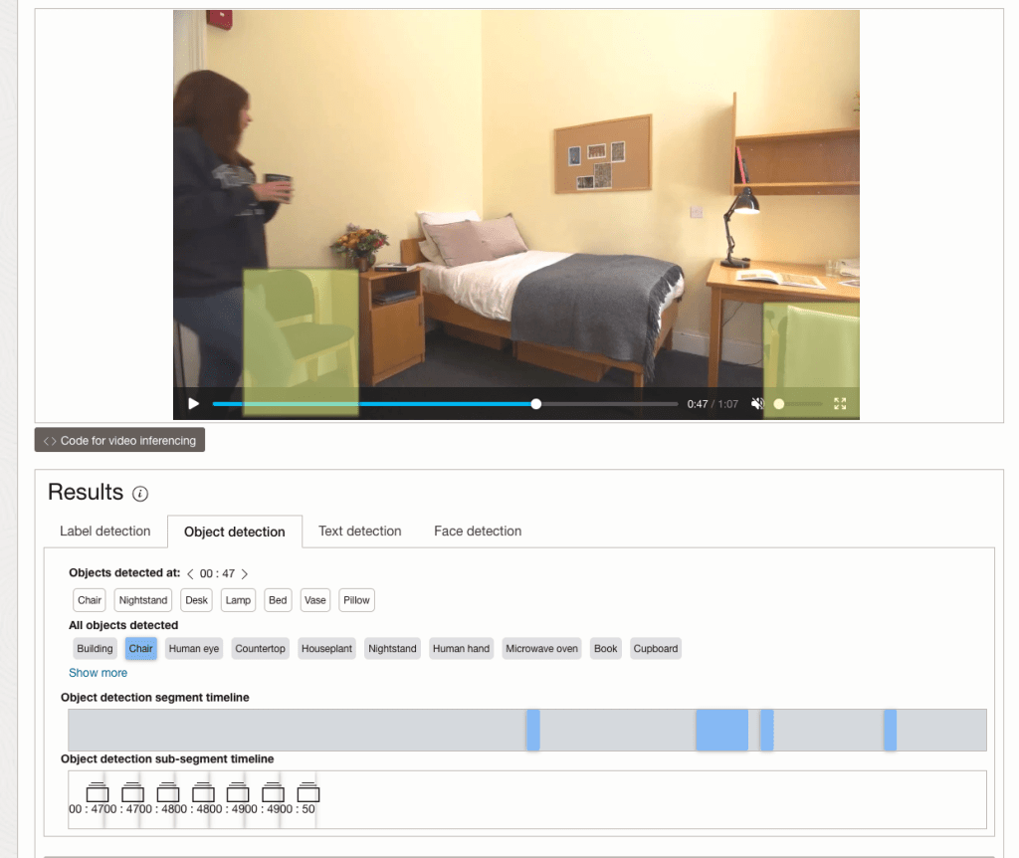Click the widest blue segment in the timeline
1019x858 pixels.
(721, 730)
